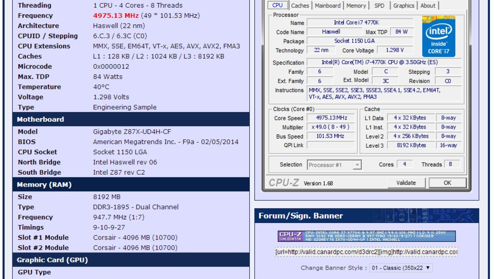Image resolution: width=494 pixels, height=279 pixels.
Task: Click the Bus Speed value "101.53 MHz"
Action: [331, 136]
